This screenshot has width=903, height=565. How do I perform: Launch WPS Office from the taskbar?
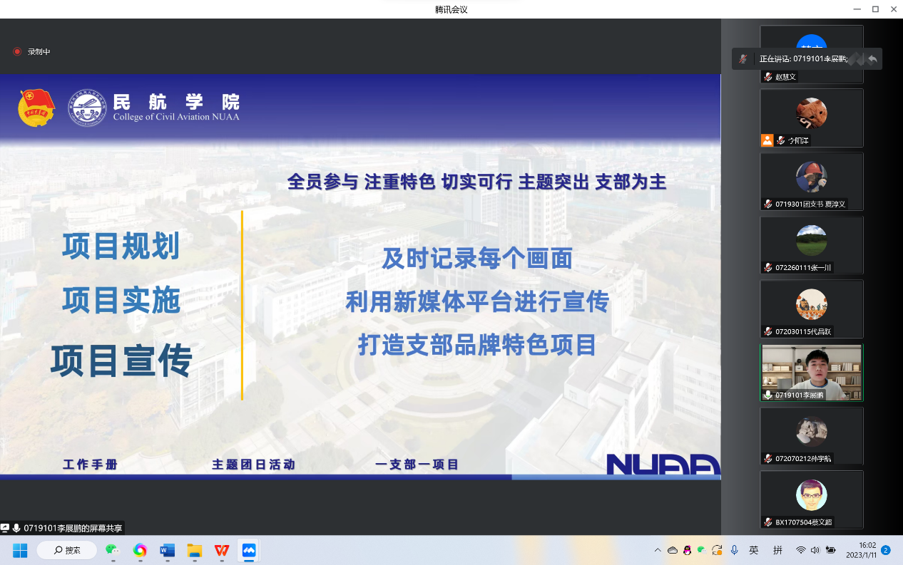tap(221, 550)
